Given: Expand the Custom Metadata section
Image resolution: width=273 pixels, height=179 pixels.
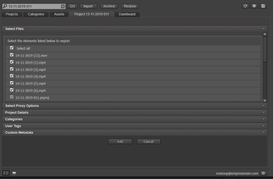Looking at the screenshot, I should coord(263,132).
